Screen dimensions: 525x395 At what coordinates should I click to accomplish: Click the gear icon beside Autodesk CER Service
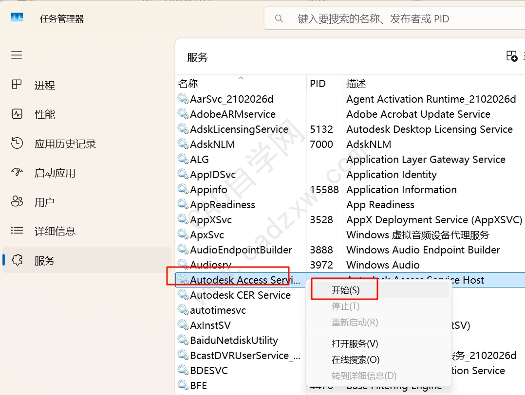183,295
